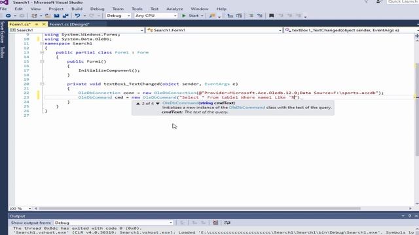
Task: Collapse the Form1 class code block
Action: pos(42,52)
